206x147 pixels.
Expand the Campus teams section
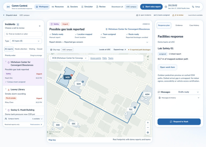(x=24, y=119)
